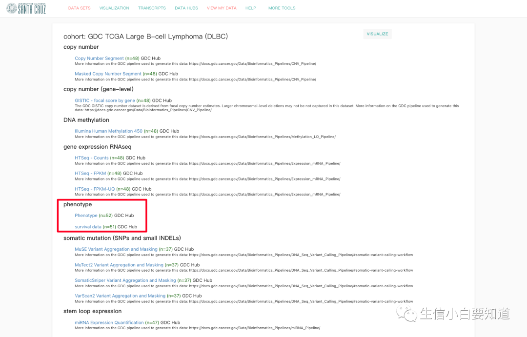Open MuSE Variant Aggregation and Masking
The width and height of the screenshot is (527, 337).
point(116,249)
